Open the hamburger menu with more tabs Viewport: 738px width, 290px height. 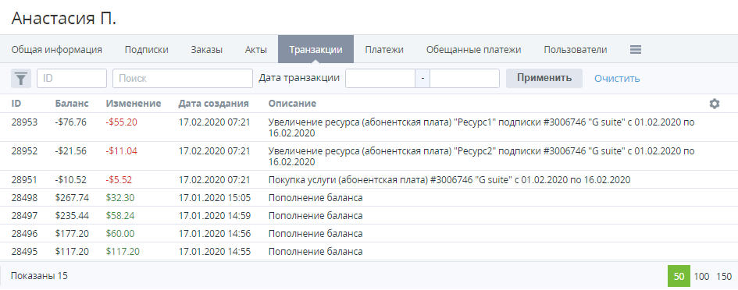click(636, 49)
